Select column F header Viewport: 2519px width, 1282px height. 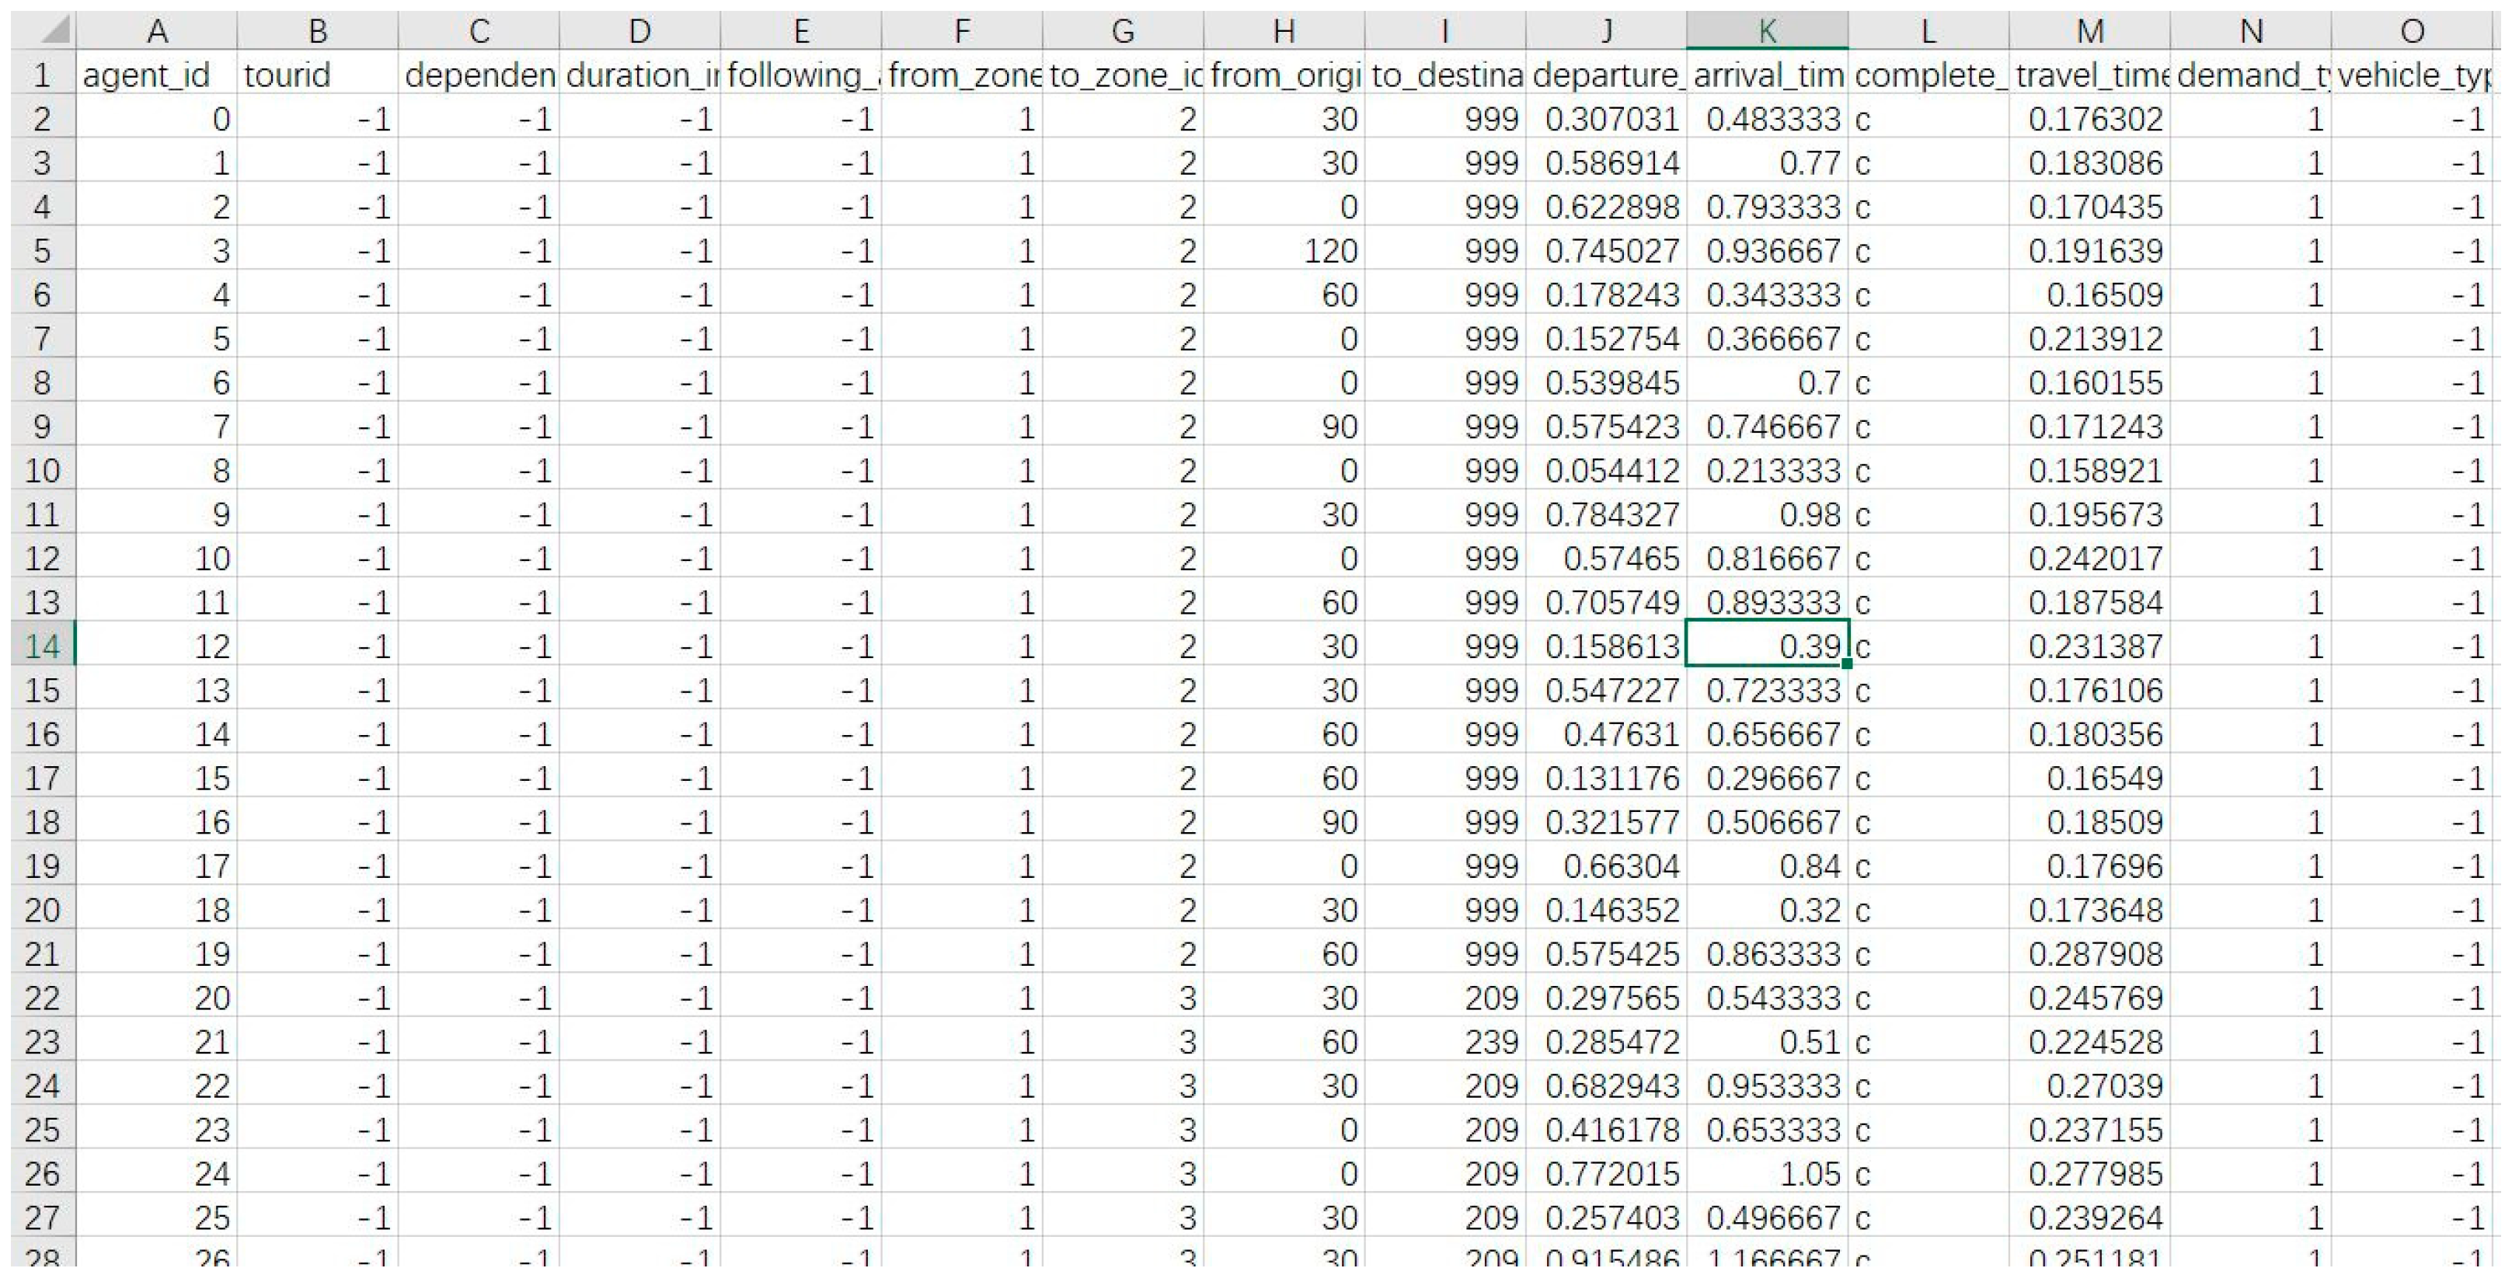point(961,31)
